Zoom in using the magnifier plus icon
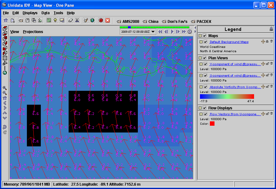 click(5, 88)
